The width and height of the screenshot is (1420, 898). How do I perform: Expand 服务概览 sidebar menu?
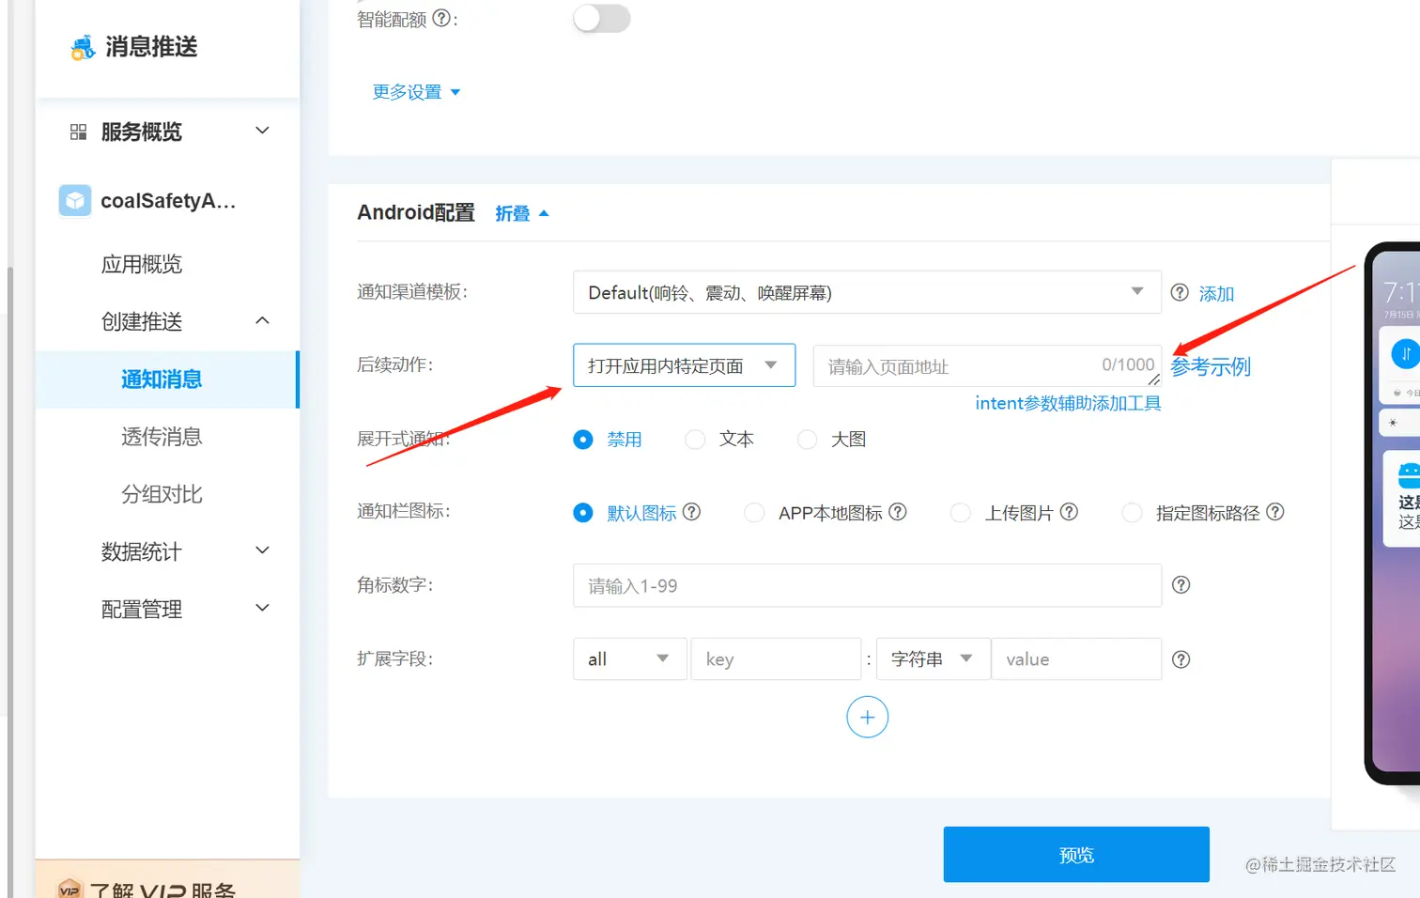[263, 131]
